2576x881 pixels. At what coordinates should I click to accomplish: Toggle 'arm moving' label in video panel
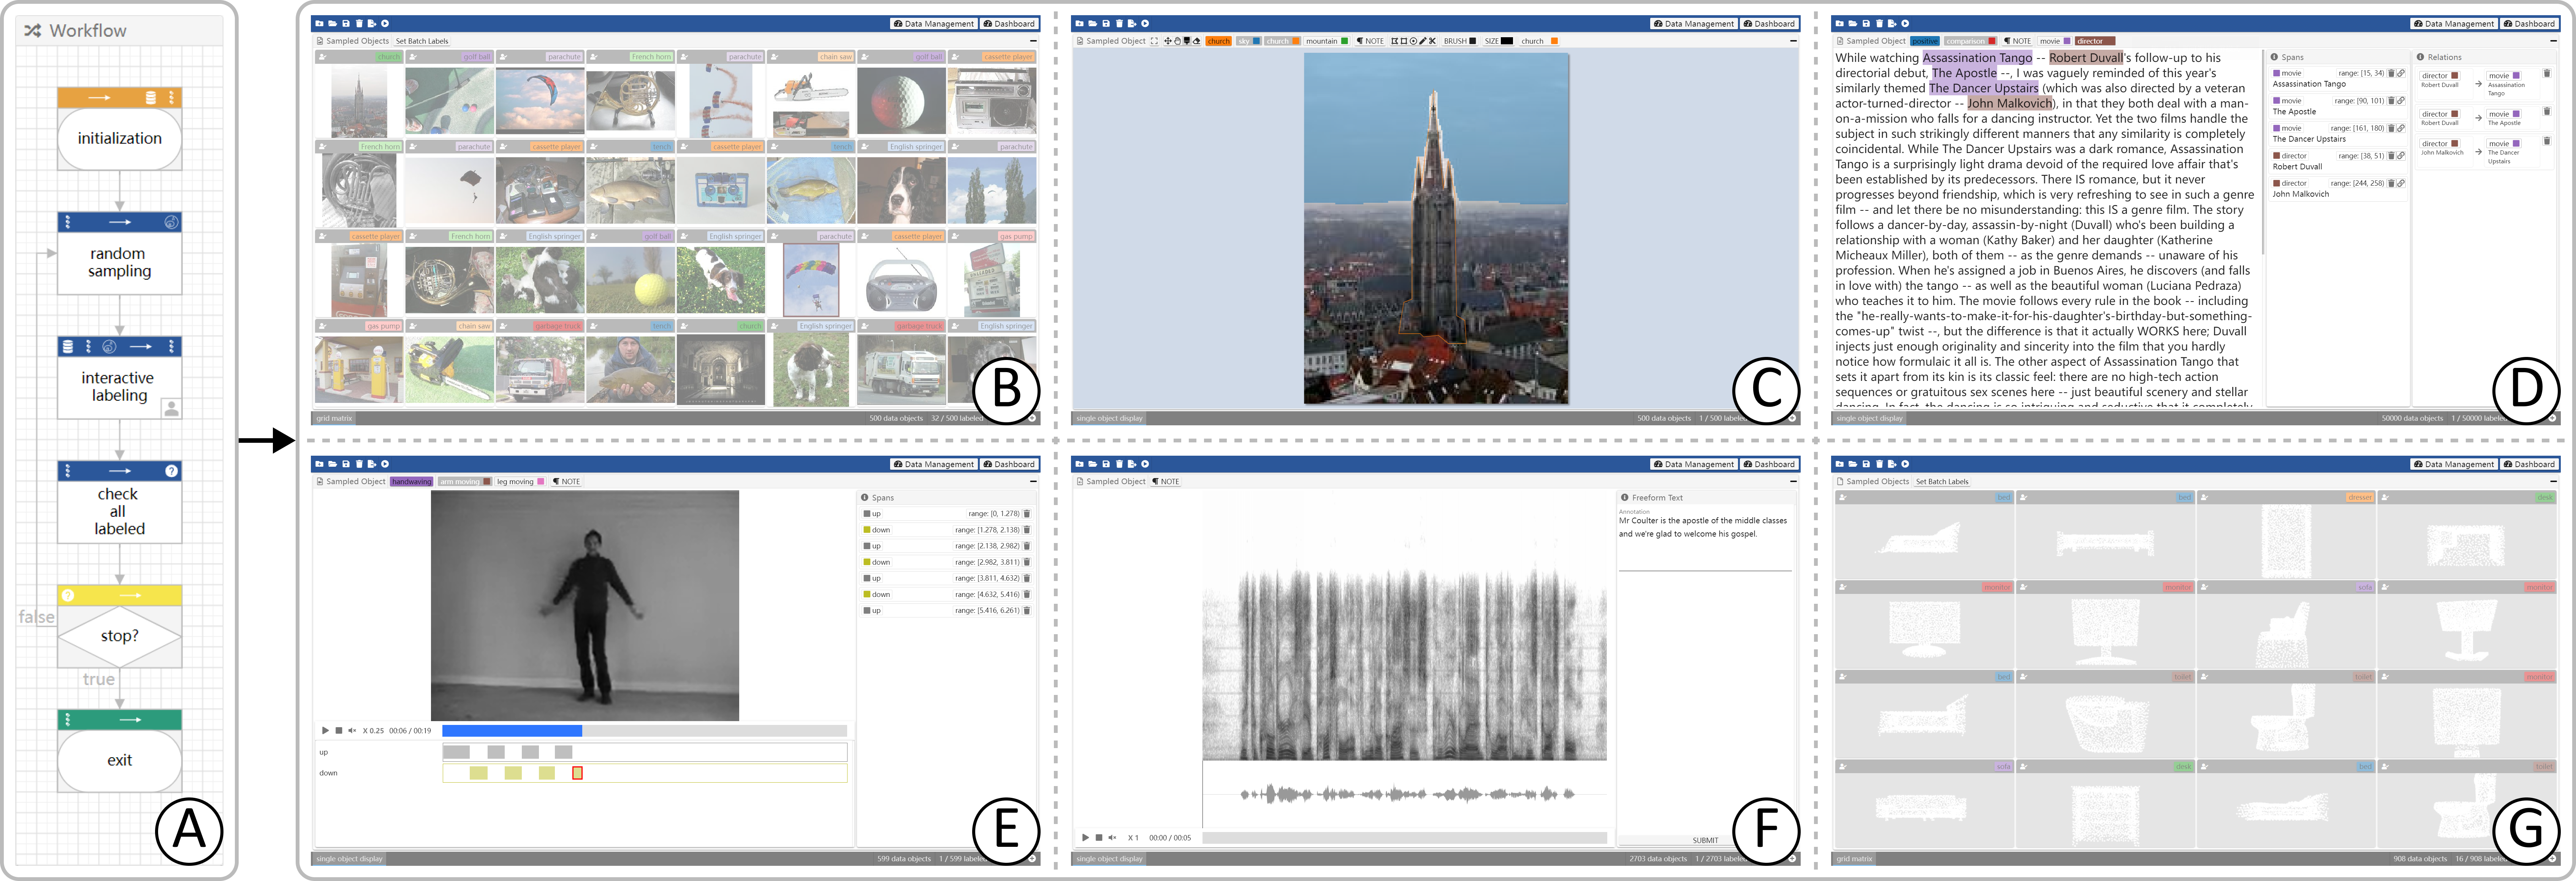[x=465, y=482]
